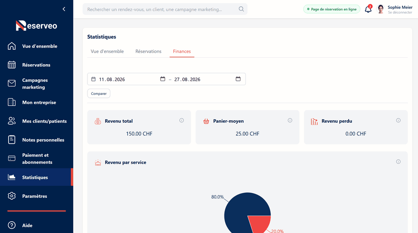Show info for Revenu par service
This screenshot has width=418, height=233.
pos(398,161)
